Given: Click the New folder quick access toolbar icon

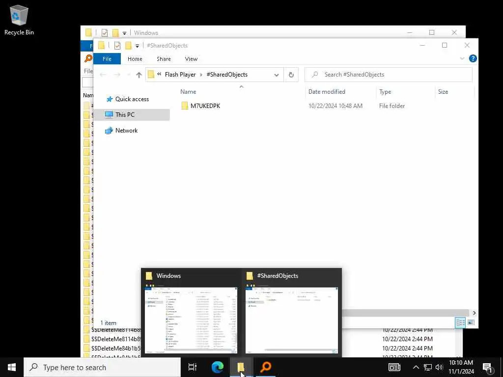Looking at the screenshot, I should coord(128,46).
